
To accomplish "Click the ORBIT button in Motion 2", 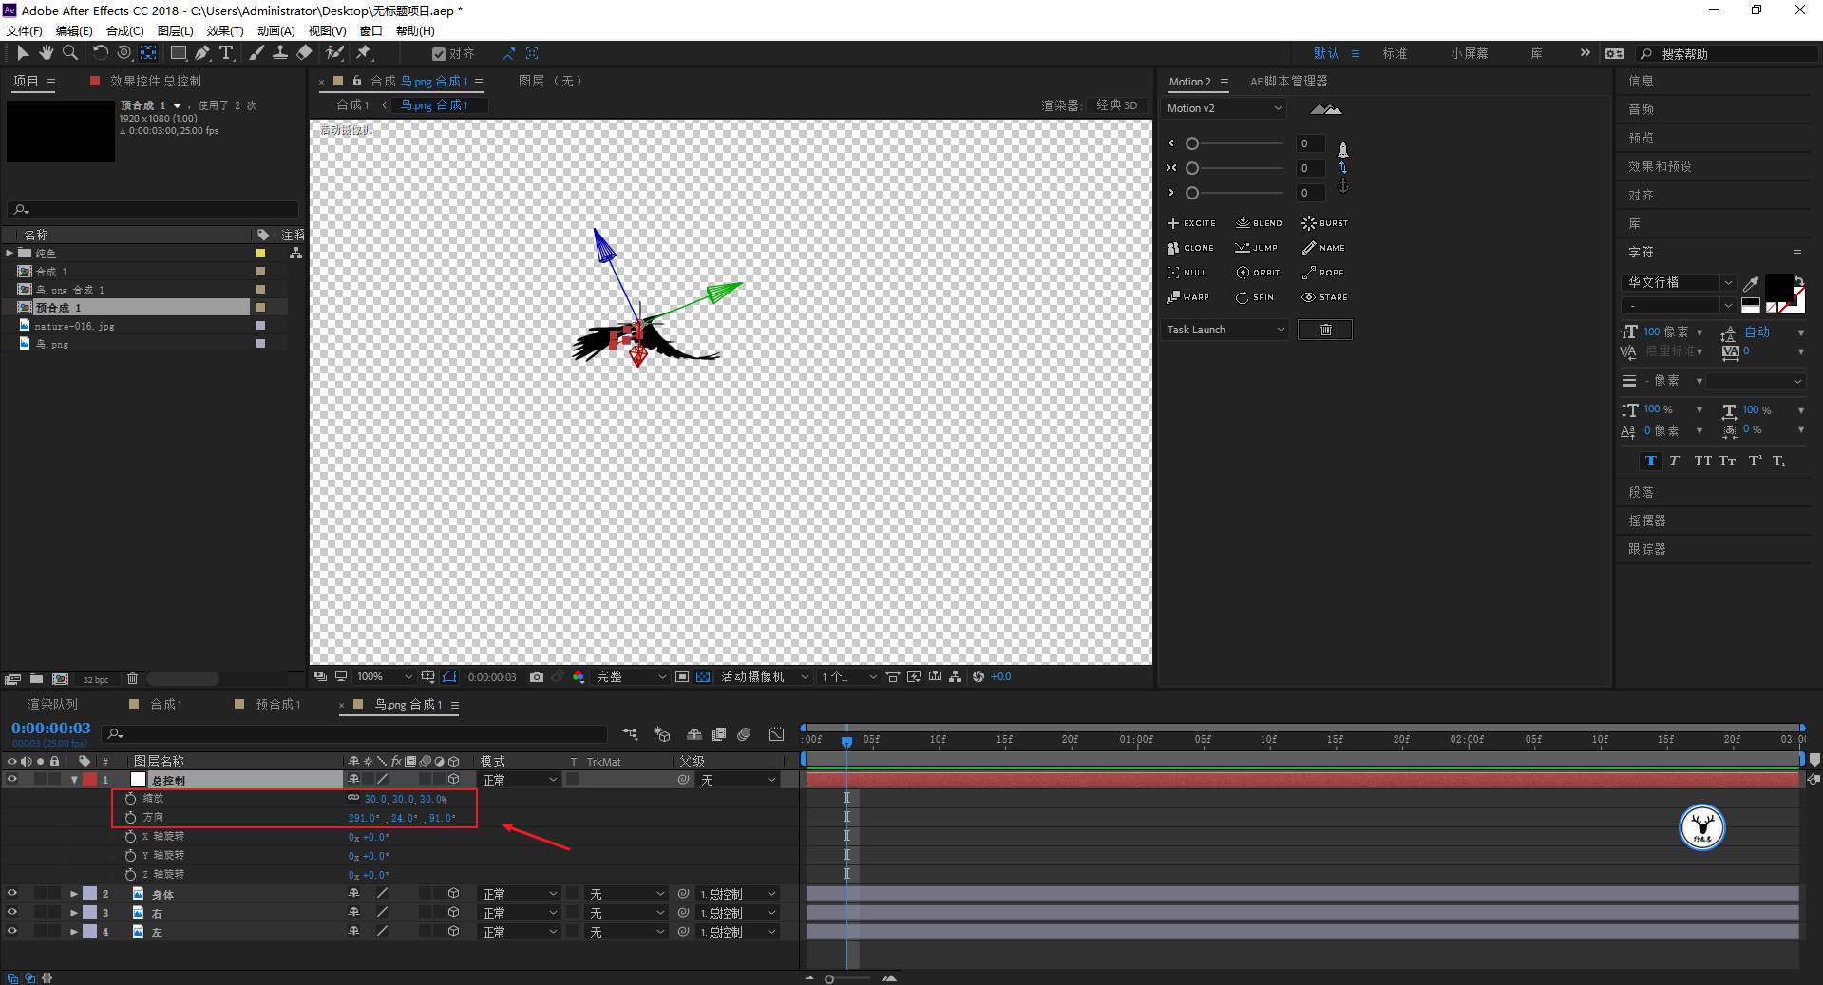I will point(1258,273).
